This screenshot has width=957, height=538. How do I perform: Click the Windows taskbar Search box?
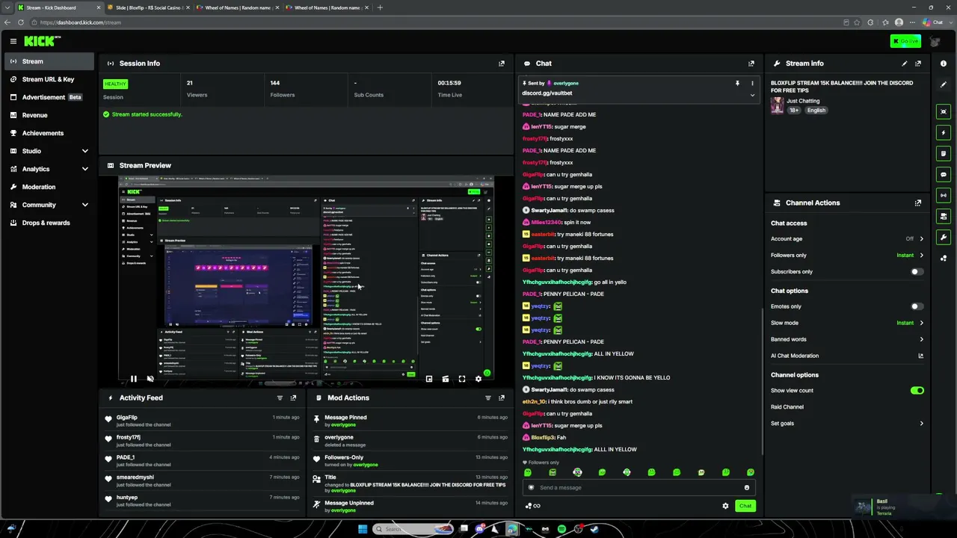click(x=413, y=529)
